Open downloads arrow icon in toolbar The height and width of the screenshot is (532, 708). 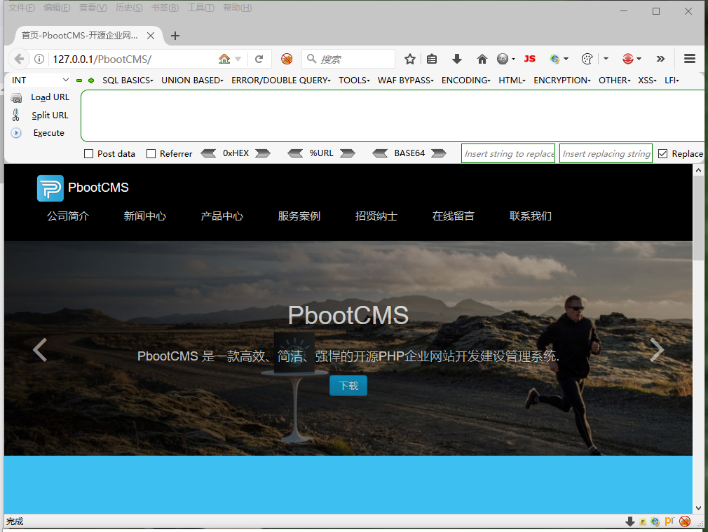(457, 59)
